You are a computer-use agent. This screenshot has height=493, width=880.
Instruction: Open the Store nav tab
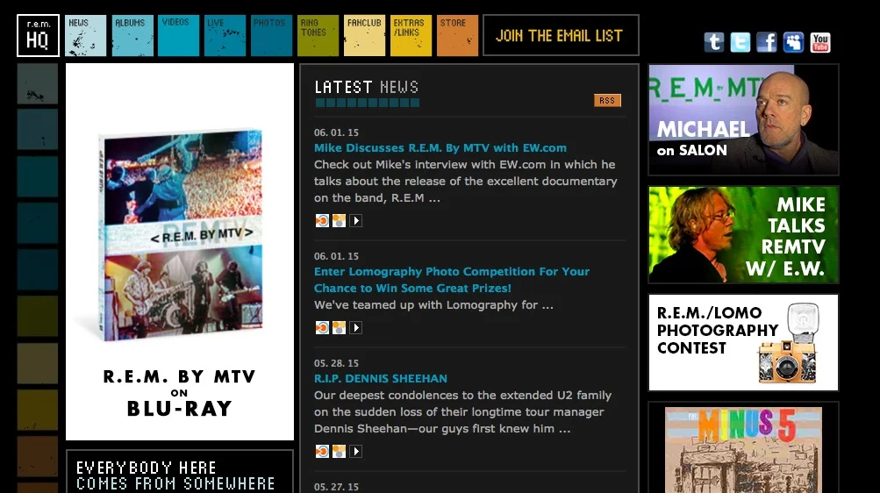click(457, 35)
